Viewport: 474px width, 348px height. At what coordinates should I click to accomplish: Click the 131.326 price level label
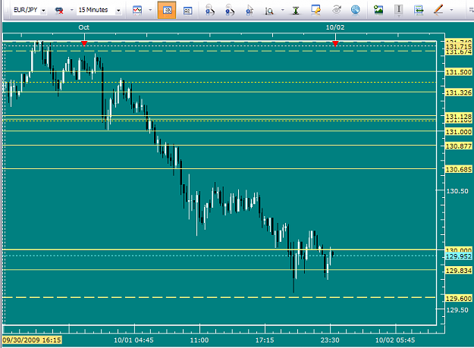point(459,92)
